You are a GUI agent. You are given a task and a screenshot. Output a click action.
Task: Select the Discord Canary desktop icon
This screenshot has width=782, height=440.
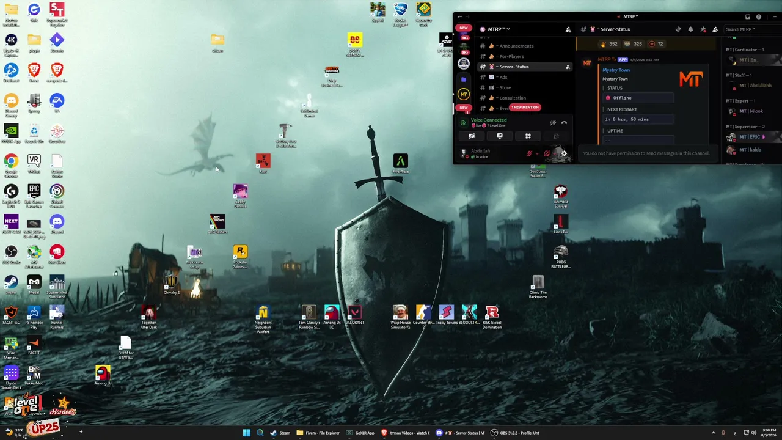click(x=11, y=105)
